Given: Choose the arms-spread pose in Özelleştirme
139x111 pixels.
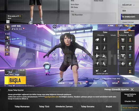Looking at the screenshot, I should click(123, 48).
